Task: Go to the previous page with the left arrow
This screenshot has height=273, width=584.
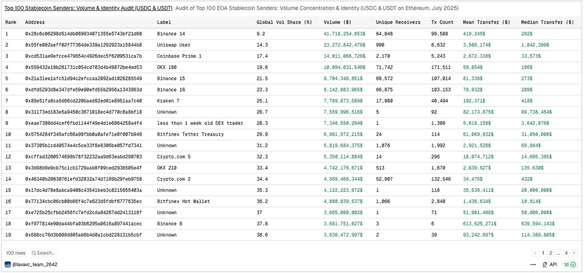Action: 535,253
